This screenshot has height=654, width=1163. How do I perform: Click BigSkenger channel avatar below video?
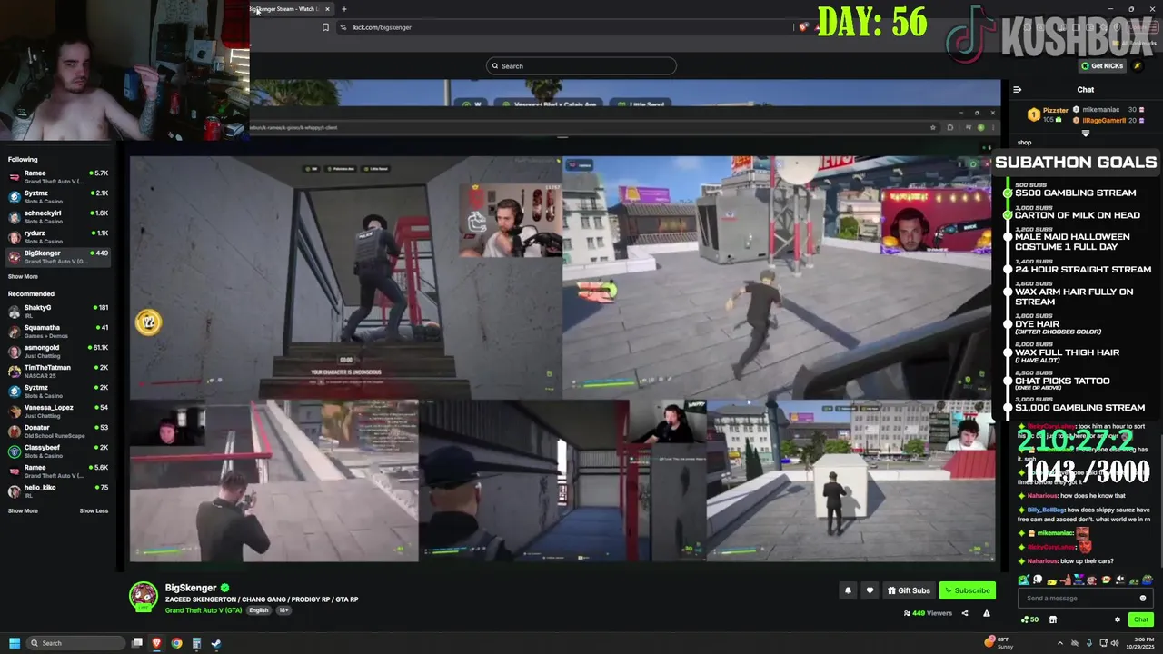click(143, 596)
